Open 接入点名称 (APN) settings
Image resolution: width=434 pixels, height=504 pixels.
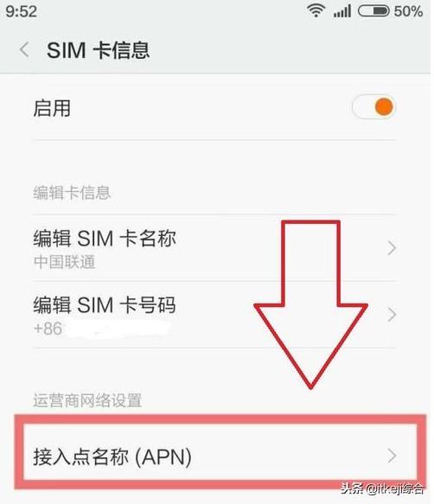[220, 452]
